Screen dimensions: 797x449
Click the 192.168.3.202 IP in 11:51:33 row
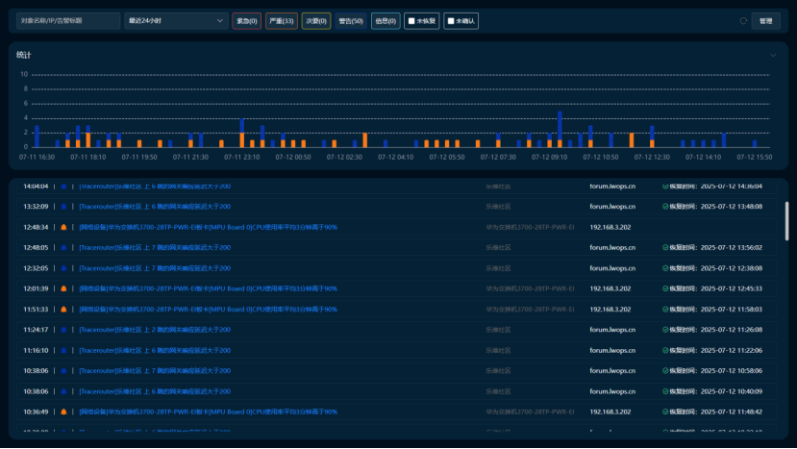click(610, 310)
